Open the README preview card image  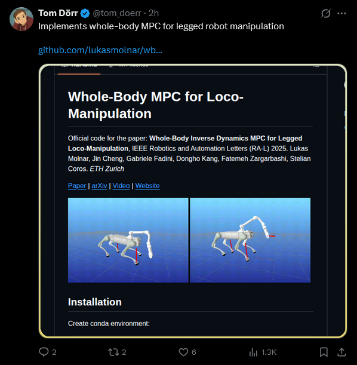click(x=193, y=201)
